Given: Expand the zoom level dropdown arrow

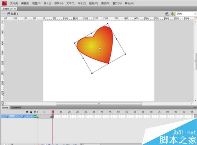Looking at the screenshot, I should (x=195, y=14).
